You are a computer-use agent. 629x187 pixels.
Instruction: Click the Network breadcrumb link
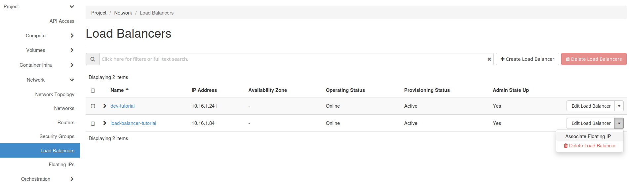[123, 13]
